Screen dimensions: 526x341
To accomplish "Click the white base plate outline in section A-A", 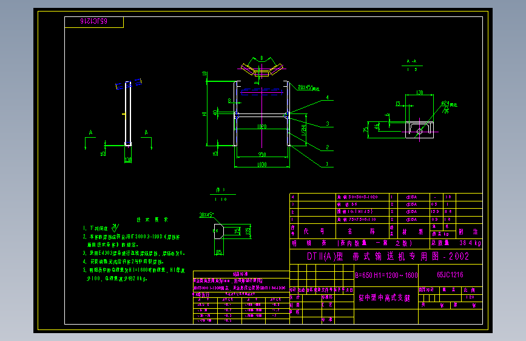I will point(419,130).
